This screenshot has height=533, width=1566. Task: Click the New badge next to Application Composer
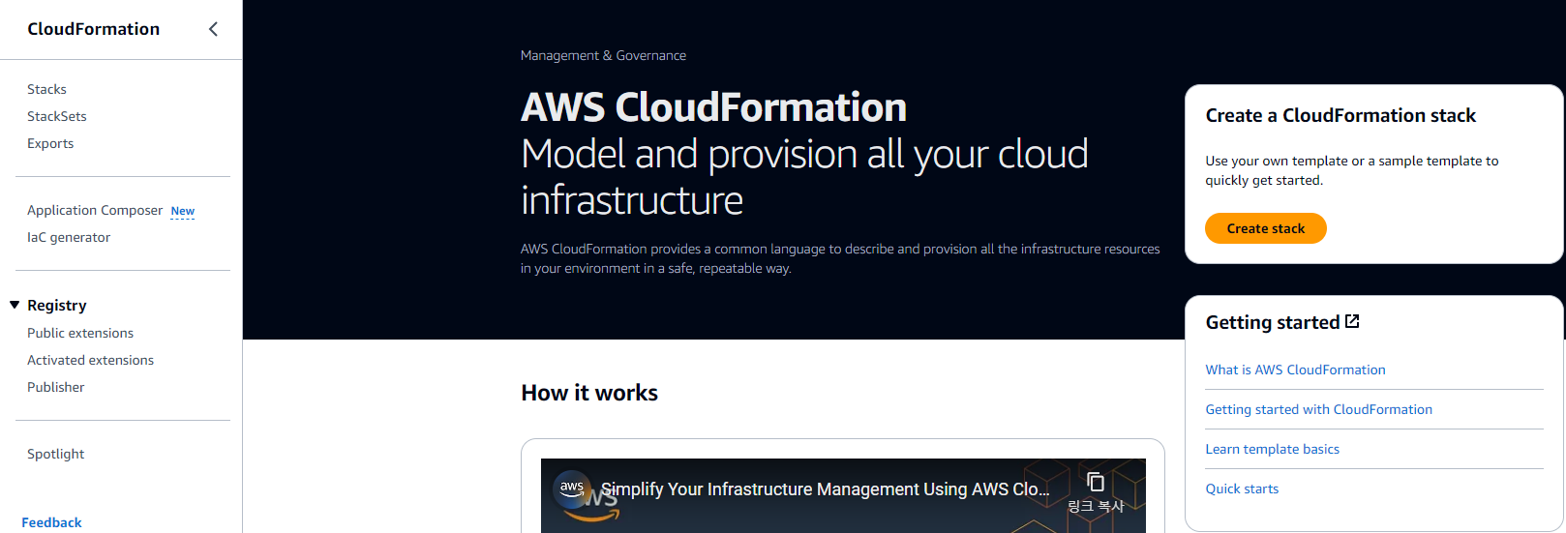tap(183, 211)
